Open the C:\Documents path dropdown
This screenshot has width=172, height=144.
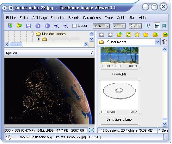[x=158, y=42]
